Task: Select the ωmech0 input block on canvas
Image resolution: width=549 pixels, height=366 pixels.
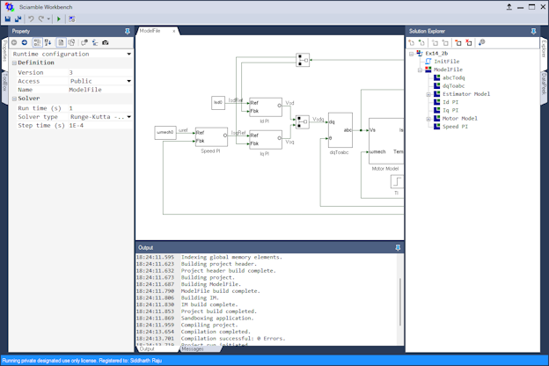Action: coord(165,132)
